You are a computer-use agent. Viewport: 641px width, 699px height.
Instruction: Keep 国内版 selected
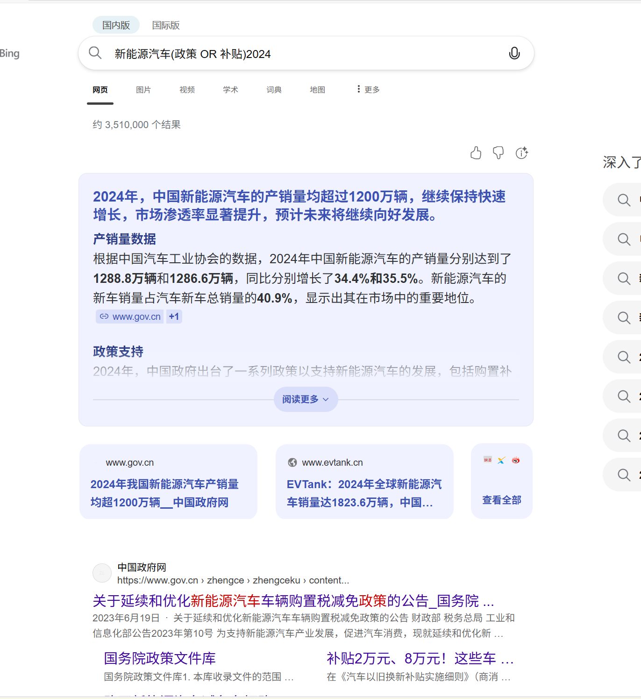pos(116,25)
